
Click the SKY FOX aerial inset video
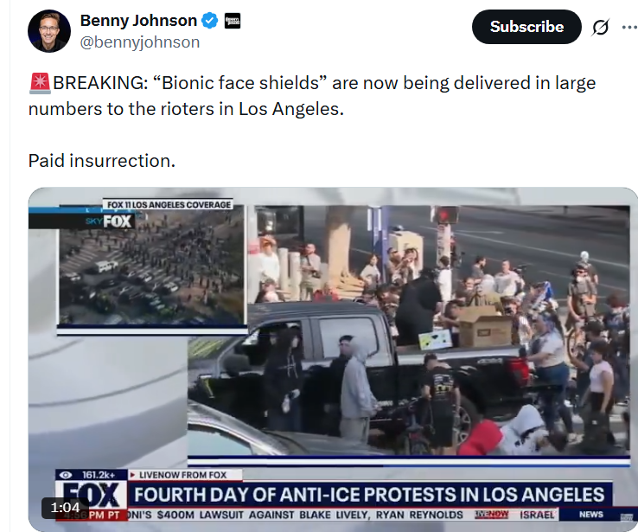151,267
